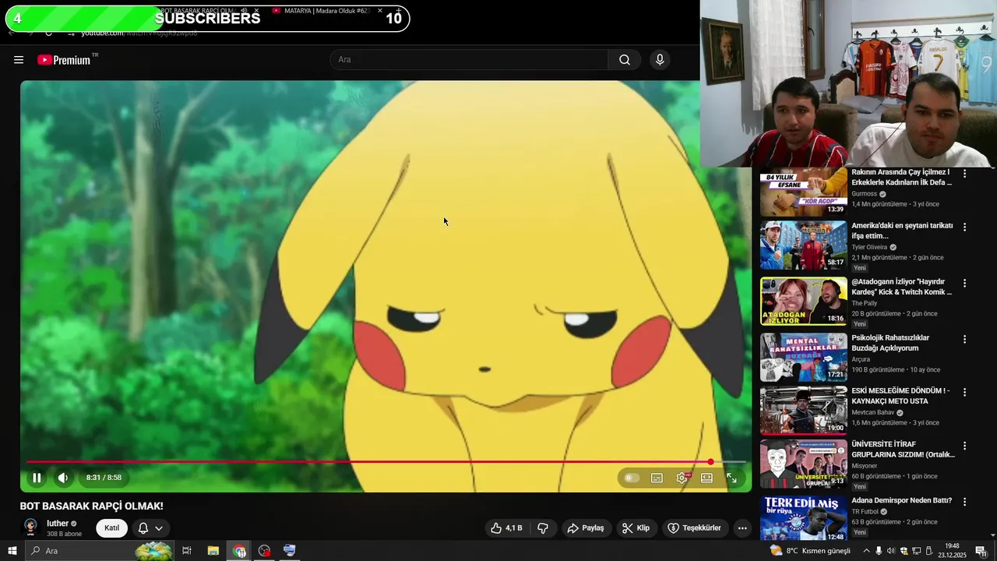Open Mental Rahatsızlıklar Buzdağı thumbnail

tap(803, 357)
